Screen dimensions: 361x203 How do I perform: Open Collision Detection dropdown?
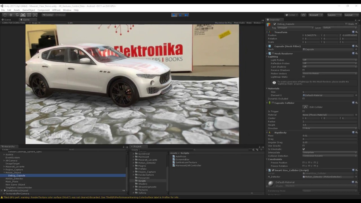pos(330,156)
